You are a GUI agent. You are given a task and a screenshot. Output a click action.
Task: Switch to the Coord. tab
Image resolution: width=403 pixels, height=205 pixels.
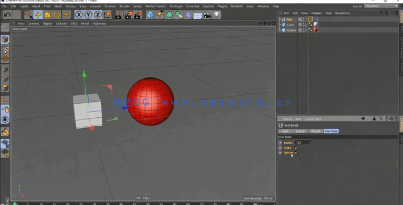click(300, 131)
